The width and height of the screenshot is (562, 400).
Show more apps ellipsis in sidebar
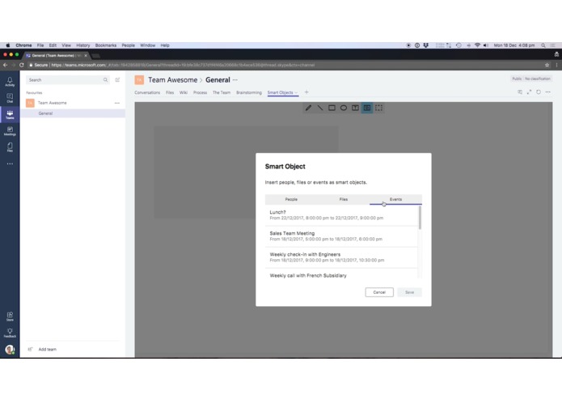pyautogui.click(x=10, y=164)
